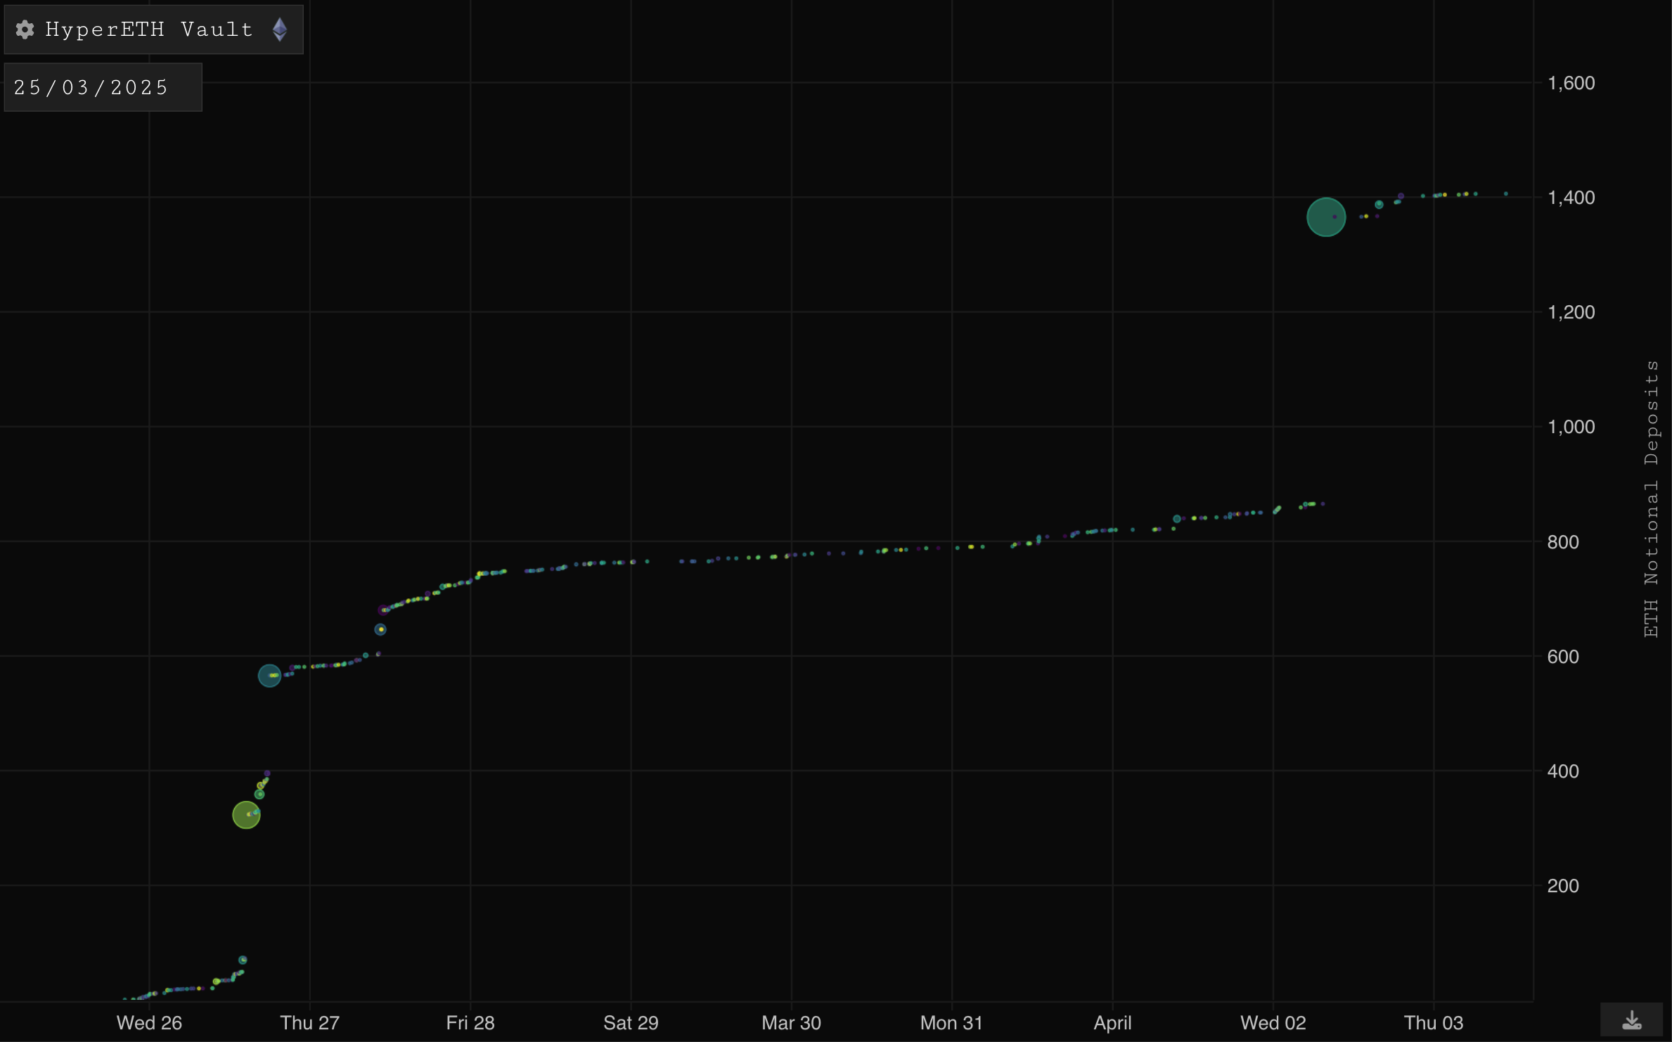The height and width of the screenshot is (1042, 1672).
Task: Click the Mar 30 x-axis label
Action: (791, 1023)
